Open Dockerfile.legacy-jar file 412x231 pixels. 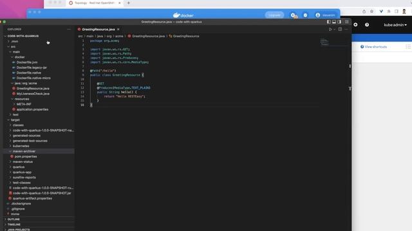[32, 67]
